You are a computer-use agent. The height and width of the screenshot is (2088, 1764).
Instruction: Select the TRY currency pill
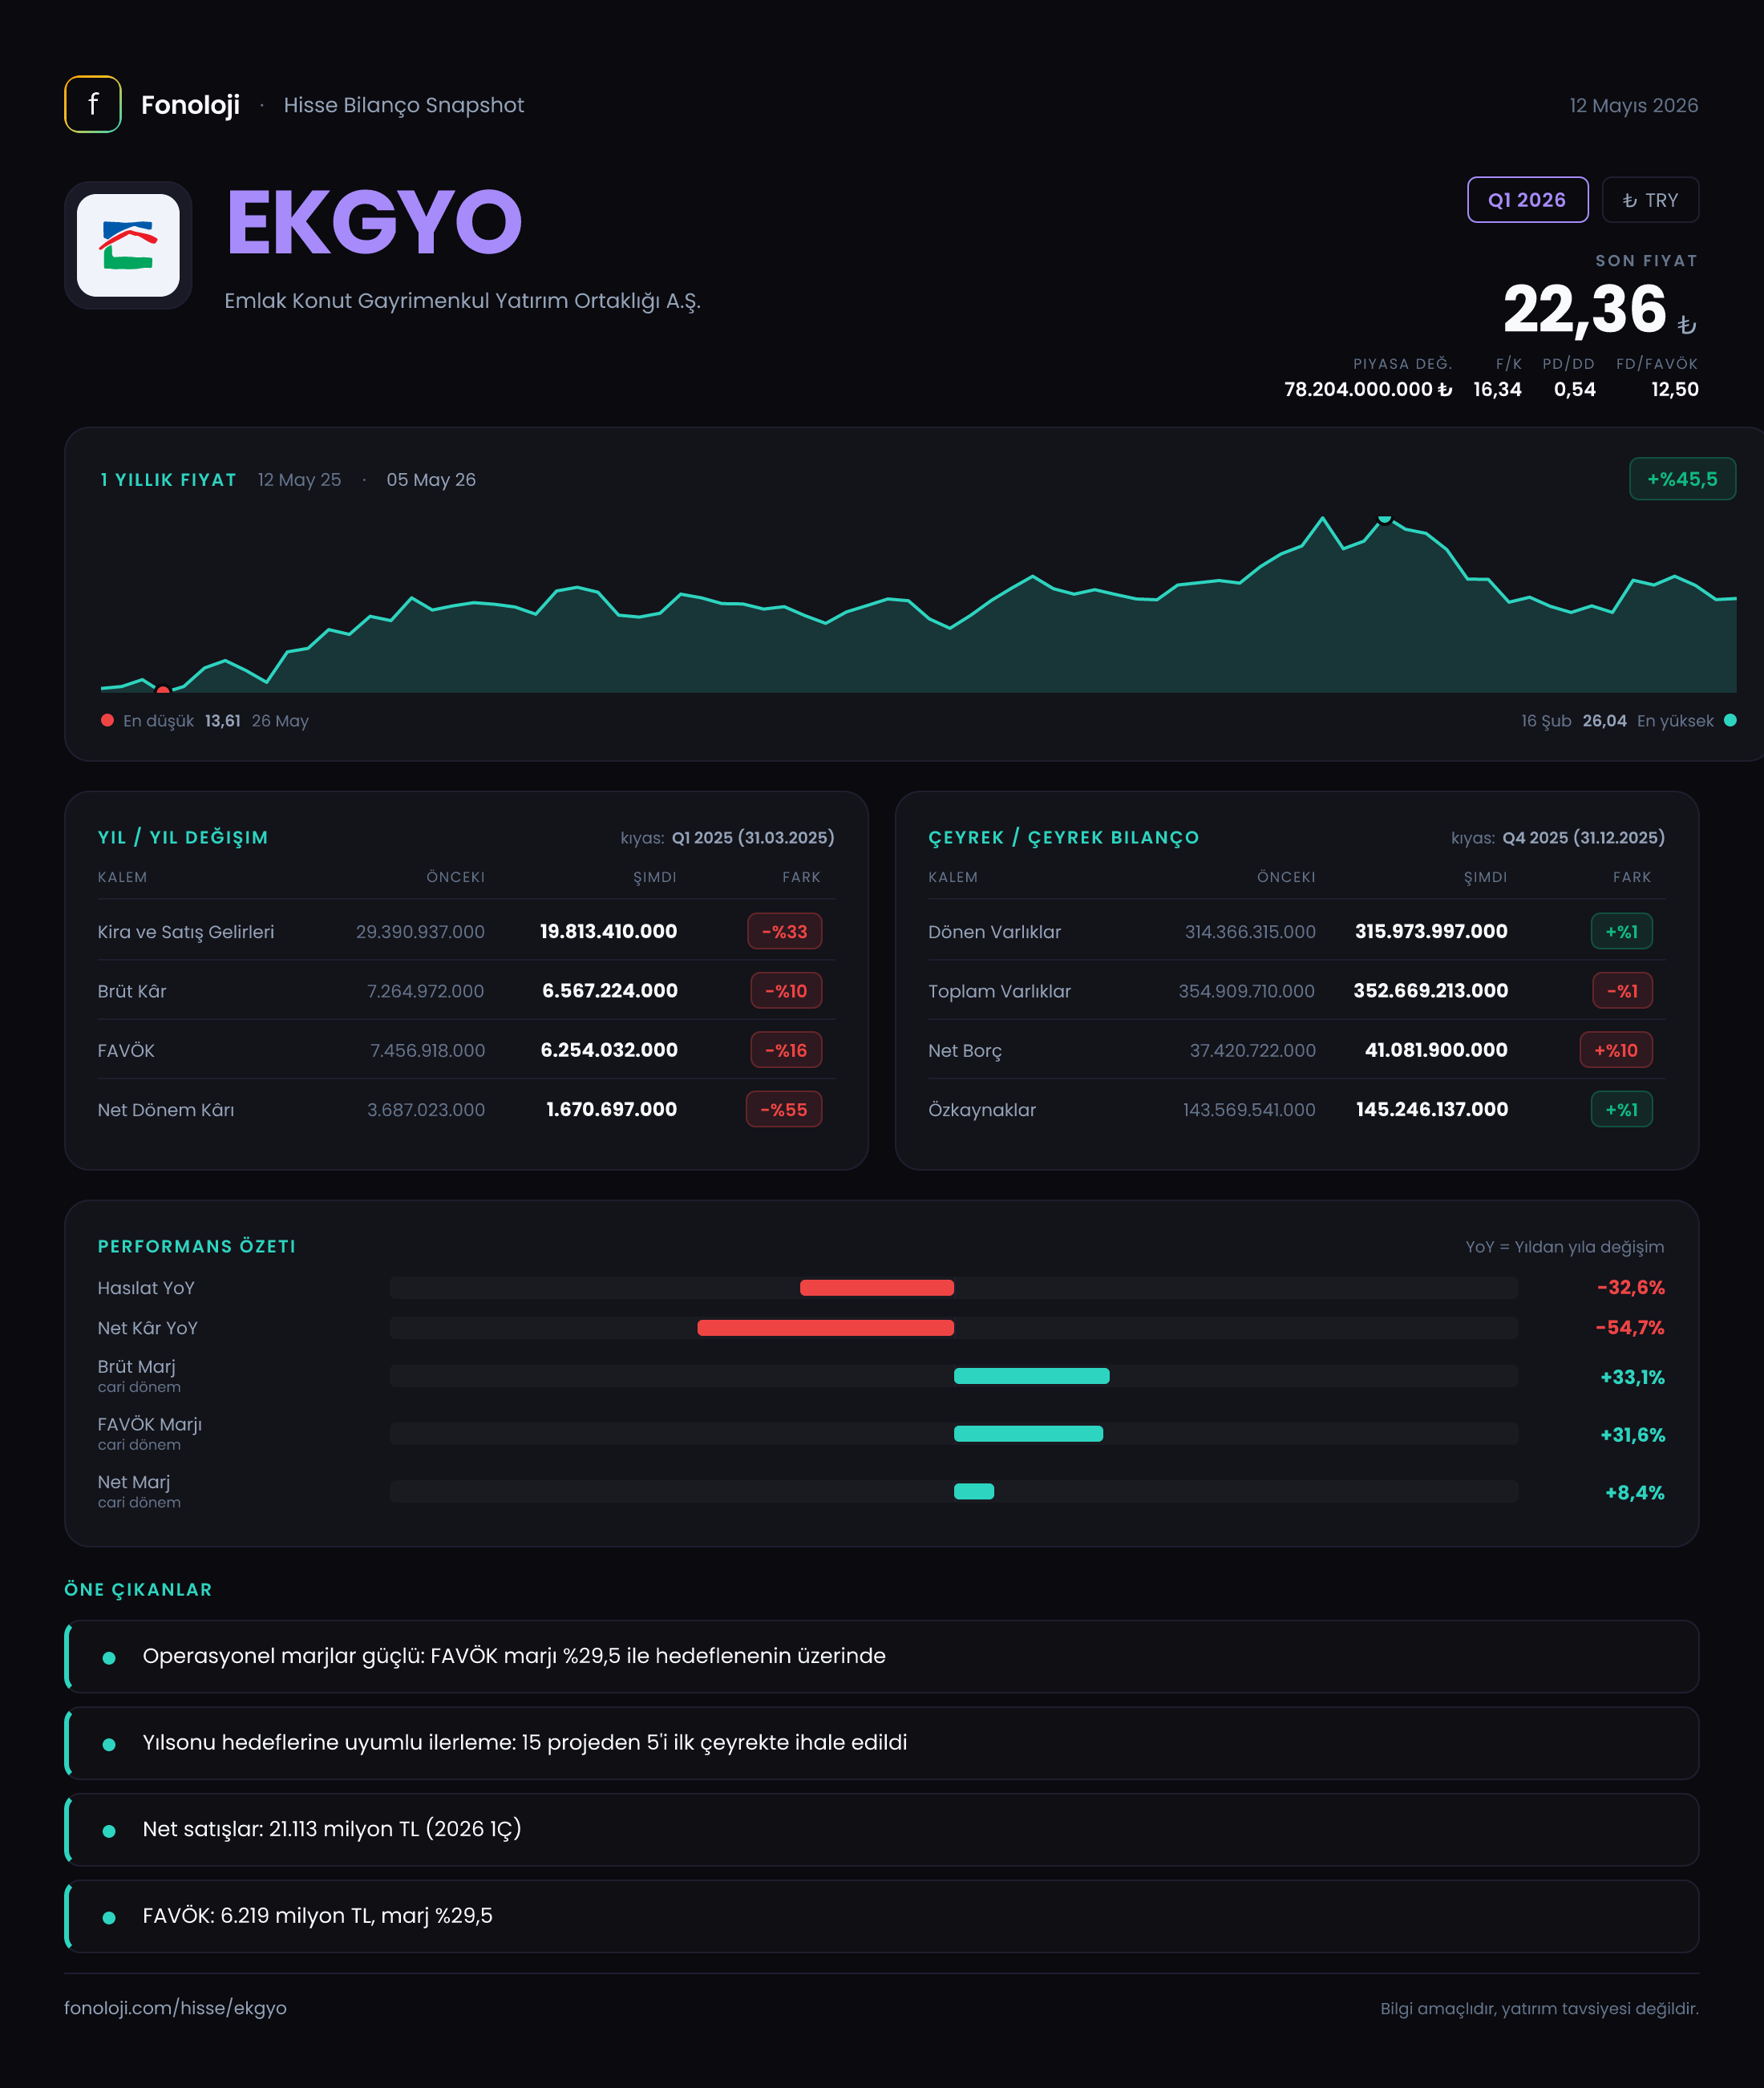tap(1650, 200)
